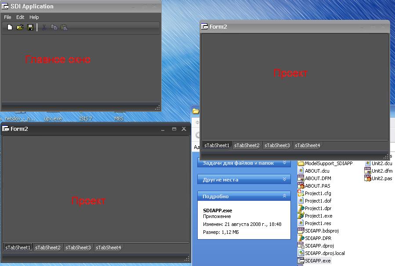Expand the Другие места panel chevron
Viewport: 395px width, 266px height.
tap(284, 179)
